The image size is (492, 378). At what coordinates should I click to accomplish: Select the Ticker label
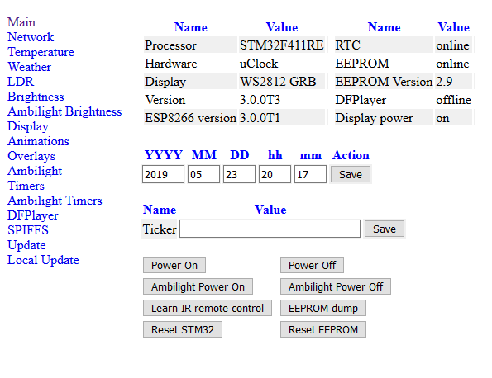click(x=160, y=229)
